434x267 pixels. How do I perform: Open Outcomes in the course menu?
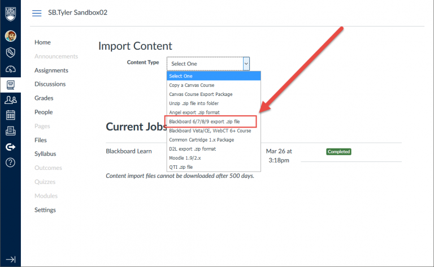(48, 168)
